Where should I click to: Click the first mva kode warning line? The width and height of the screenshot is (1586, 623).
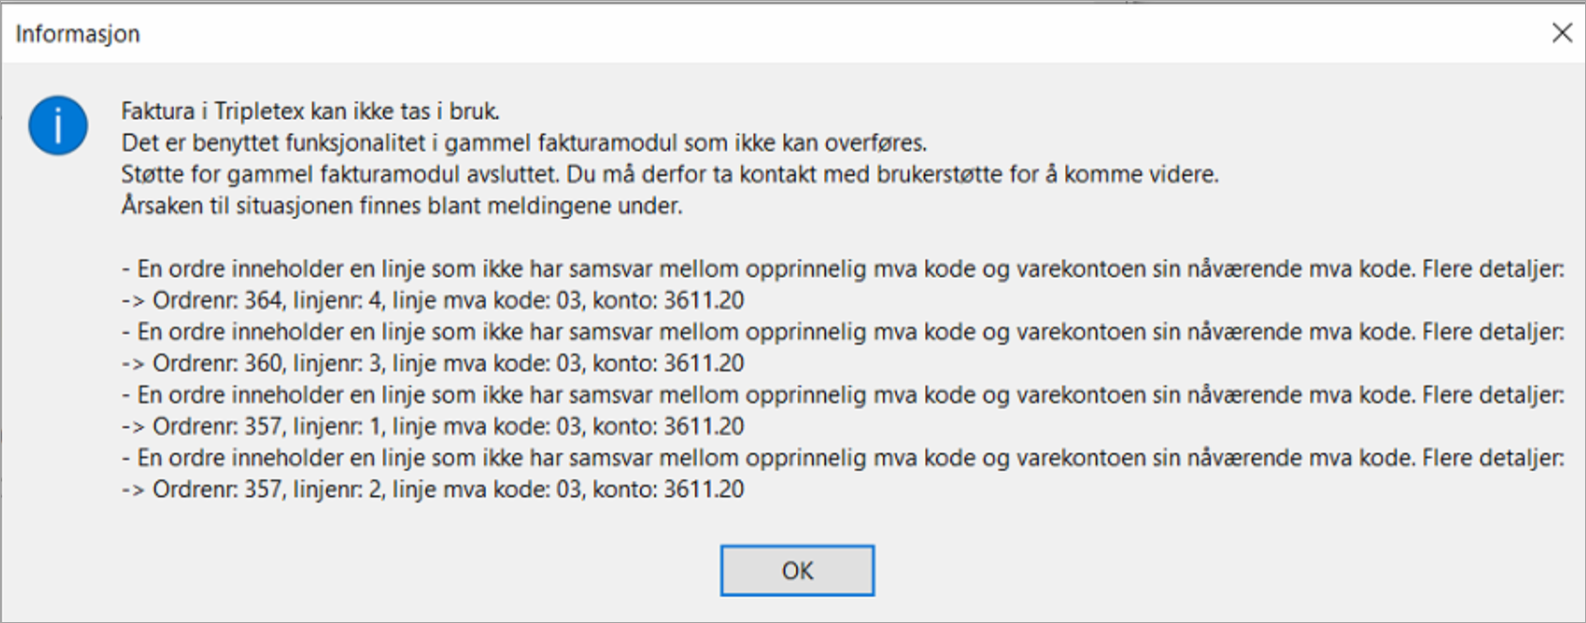pos(842,269)
